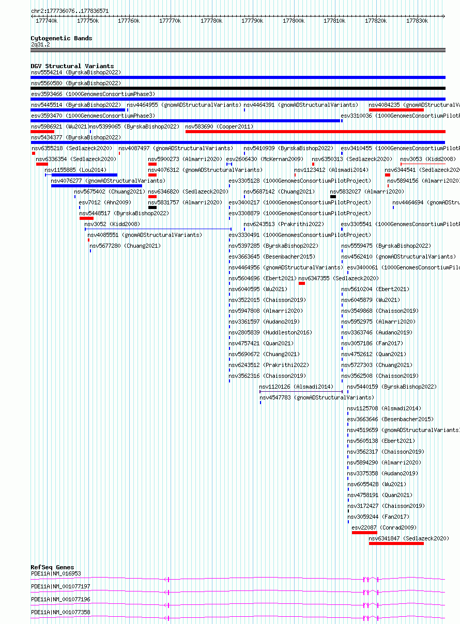Click the esv22087 (Conrad2009) label

pyautogui.click(x=384, y=527)
